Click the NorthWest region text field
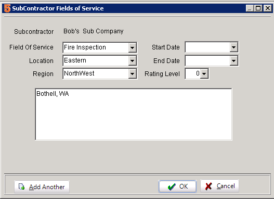 [96, 73]
